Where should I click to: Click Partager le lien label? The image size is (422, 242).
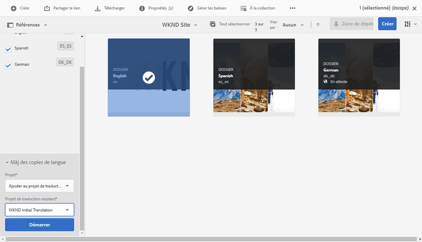(67, 8)
